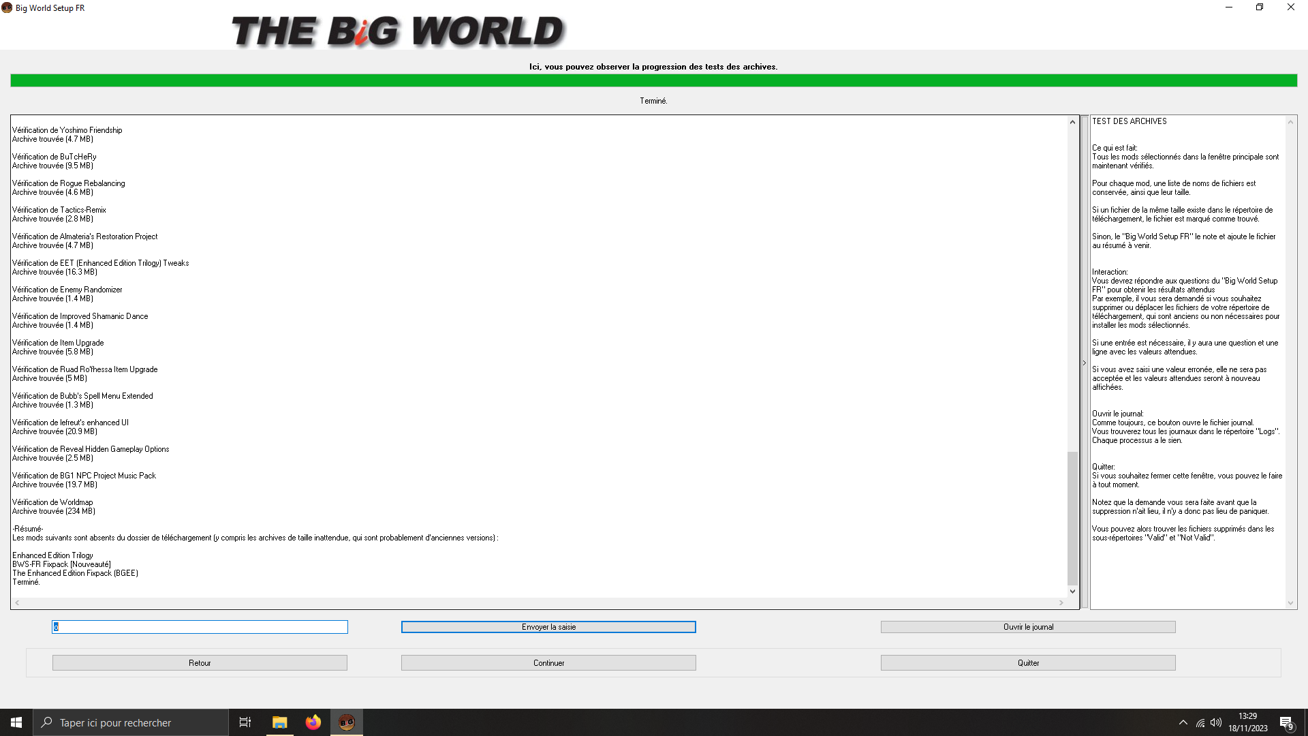
Task: Click 'Vérification de BuTcHeRy' line
Action: tap(54, 157)
